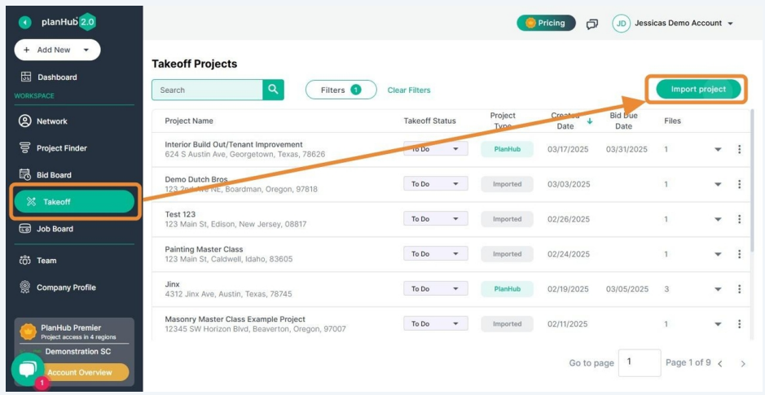Expand the Interior Build Out row

tap(718, 150)
